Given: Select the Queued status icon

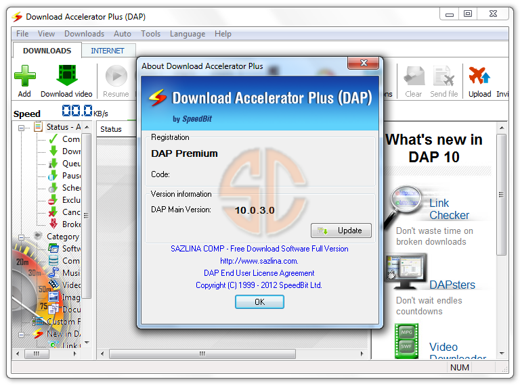Looking at the screenshot, I should (x=53, y=163).
